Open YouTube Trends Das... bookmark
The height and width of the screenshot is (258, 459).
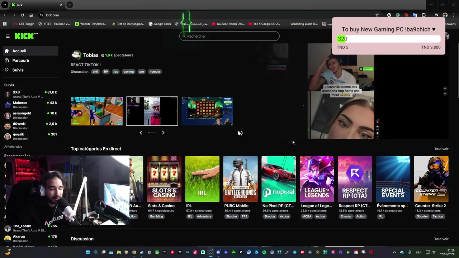tap(228, 24)
